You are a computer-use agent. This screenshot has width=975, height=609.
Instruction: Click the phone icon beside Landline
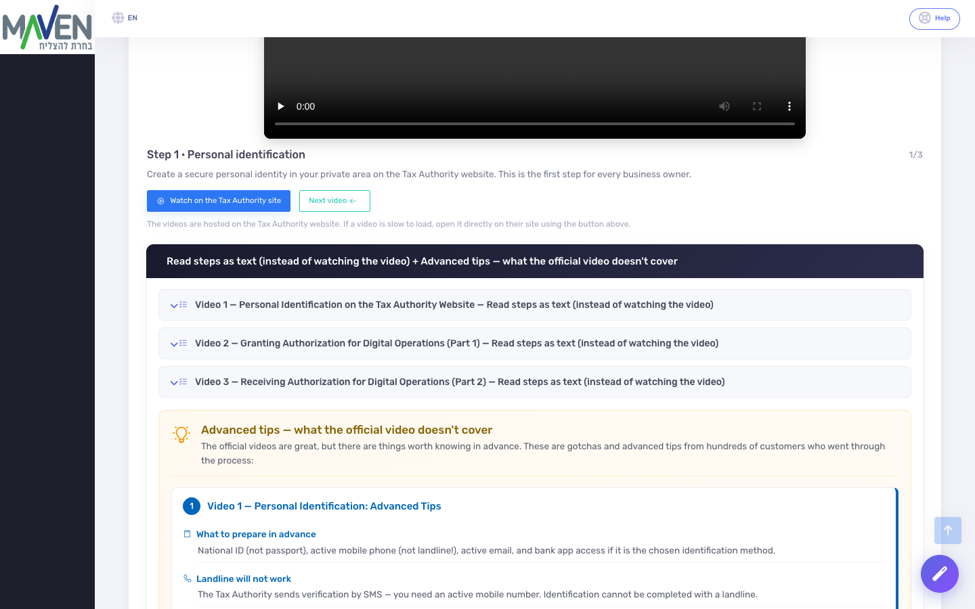pyautogui.click(x=188, y=579)
